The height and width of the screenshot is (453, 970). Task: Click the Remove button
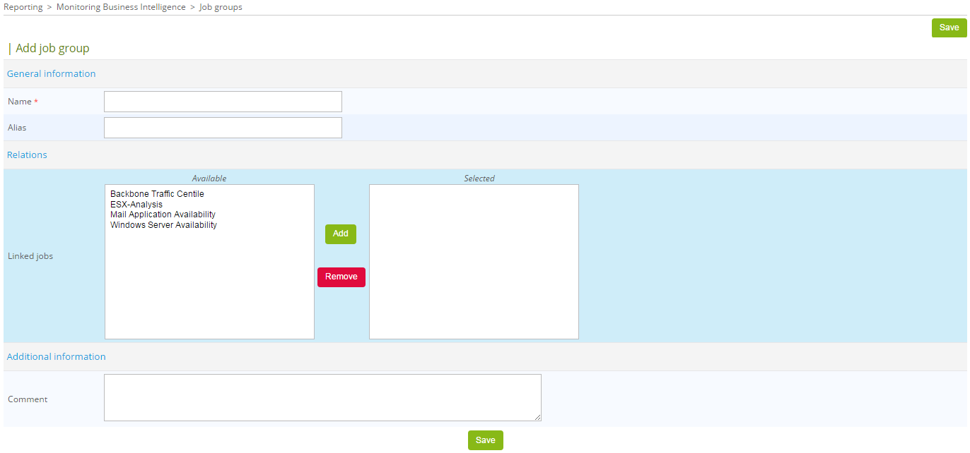[x=341, y=277]
